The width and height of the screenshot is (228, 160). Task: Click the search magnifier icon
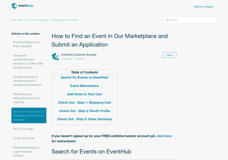[167, 20]
